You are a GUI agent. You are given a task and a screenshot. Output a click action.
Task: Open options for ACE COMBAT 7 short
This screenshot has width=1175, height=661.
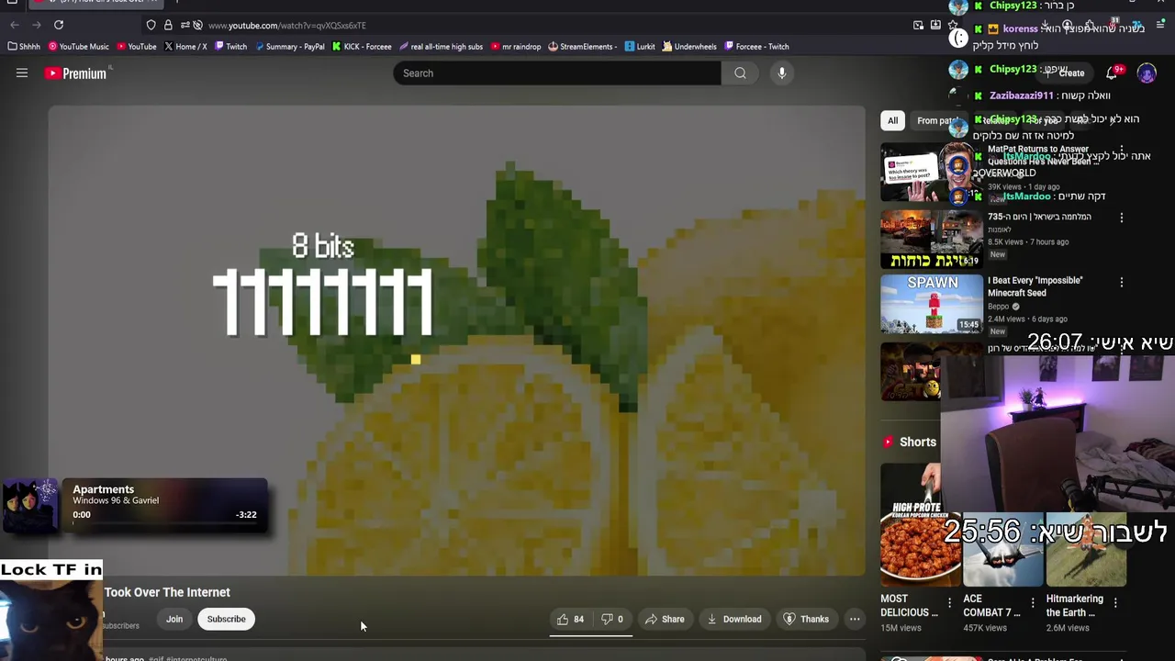pos(1032,603)
